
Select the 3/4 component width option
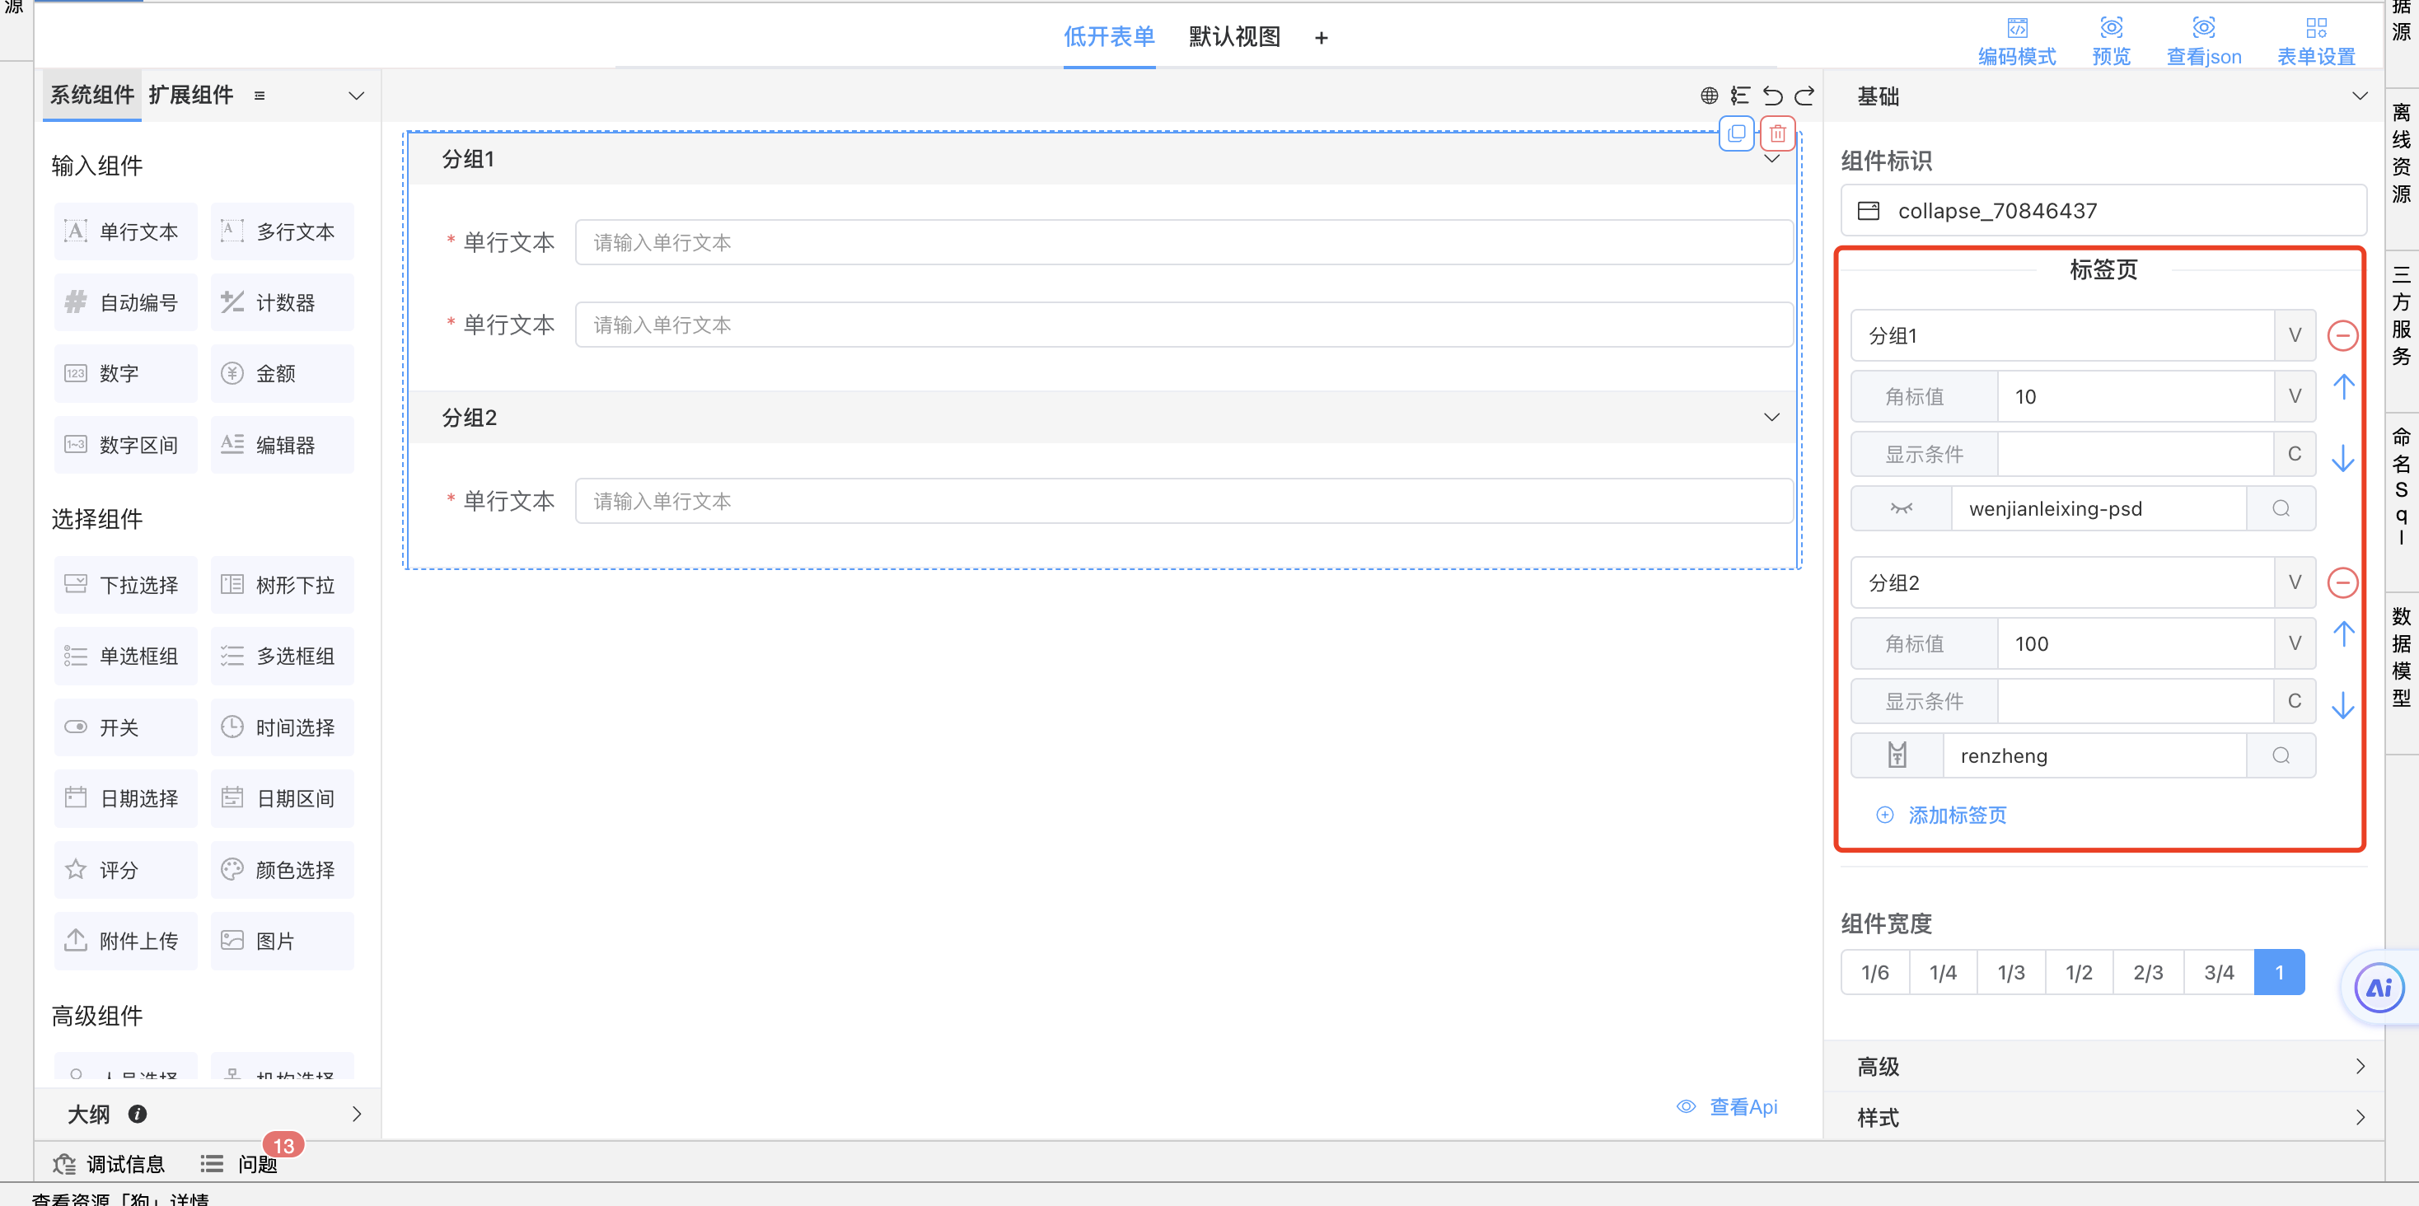click(x=2218, y=973)
